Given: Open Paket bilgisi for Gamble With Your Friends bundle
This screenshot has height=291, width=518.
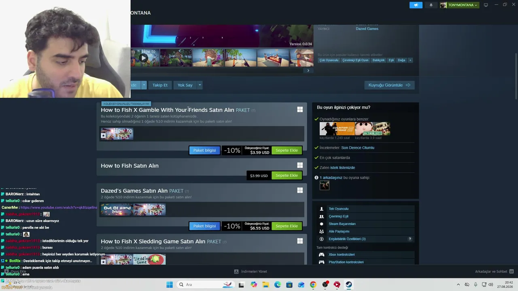Looking at the screenshot, I should click(x=204, y=150).
